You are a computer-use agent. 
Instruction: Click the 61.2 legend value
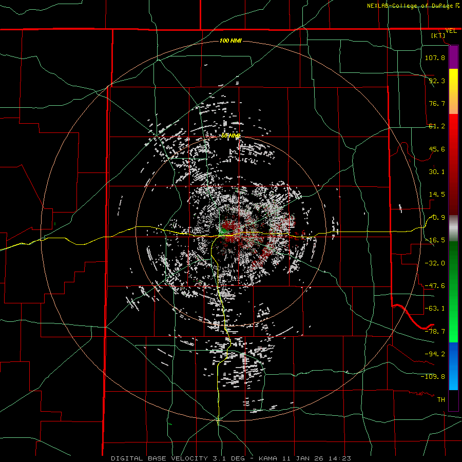point(437,126)
